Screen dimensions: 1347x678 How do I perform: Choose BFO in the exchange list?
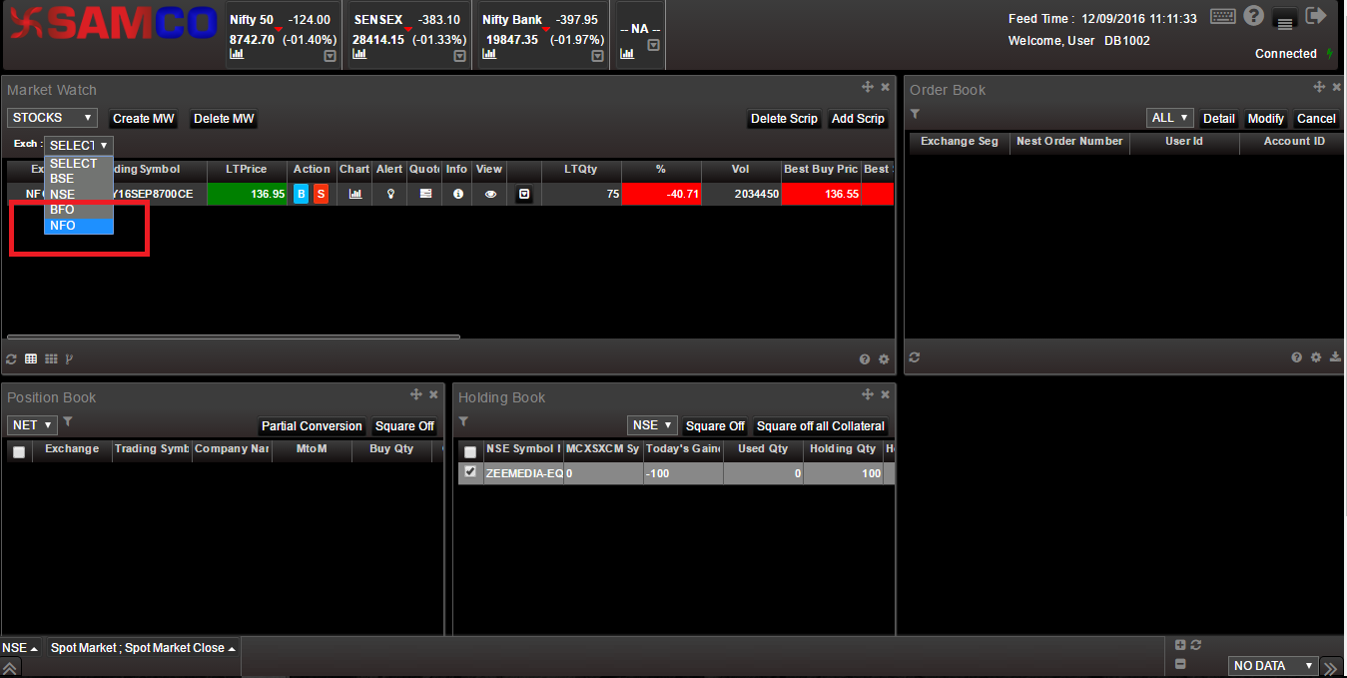pos(79,210)
